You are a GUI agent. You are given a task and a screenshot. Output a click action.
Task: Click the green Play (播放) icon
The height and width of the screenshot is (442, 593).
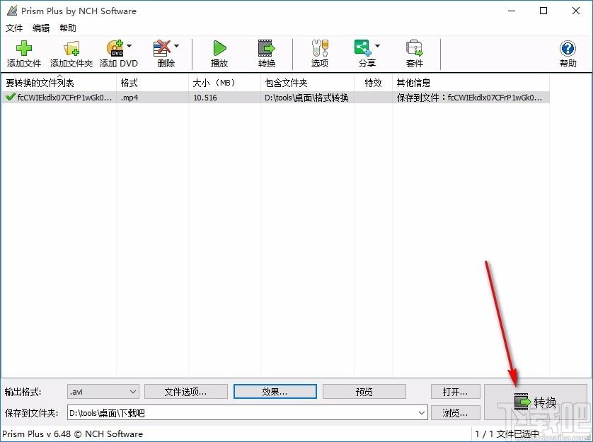tap(219, 48)
